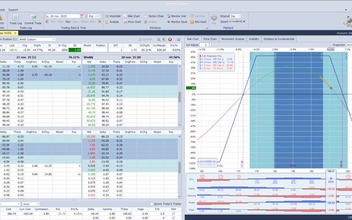Collapse the ribbon with top-right arrow
Image resolution: width=352 pixels, height=220 pixels.
click(346, 10)
